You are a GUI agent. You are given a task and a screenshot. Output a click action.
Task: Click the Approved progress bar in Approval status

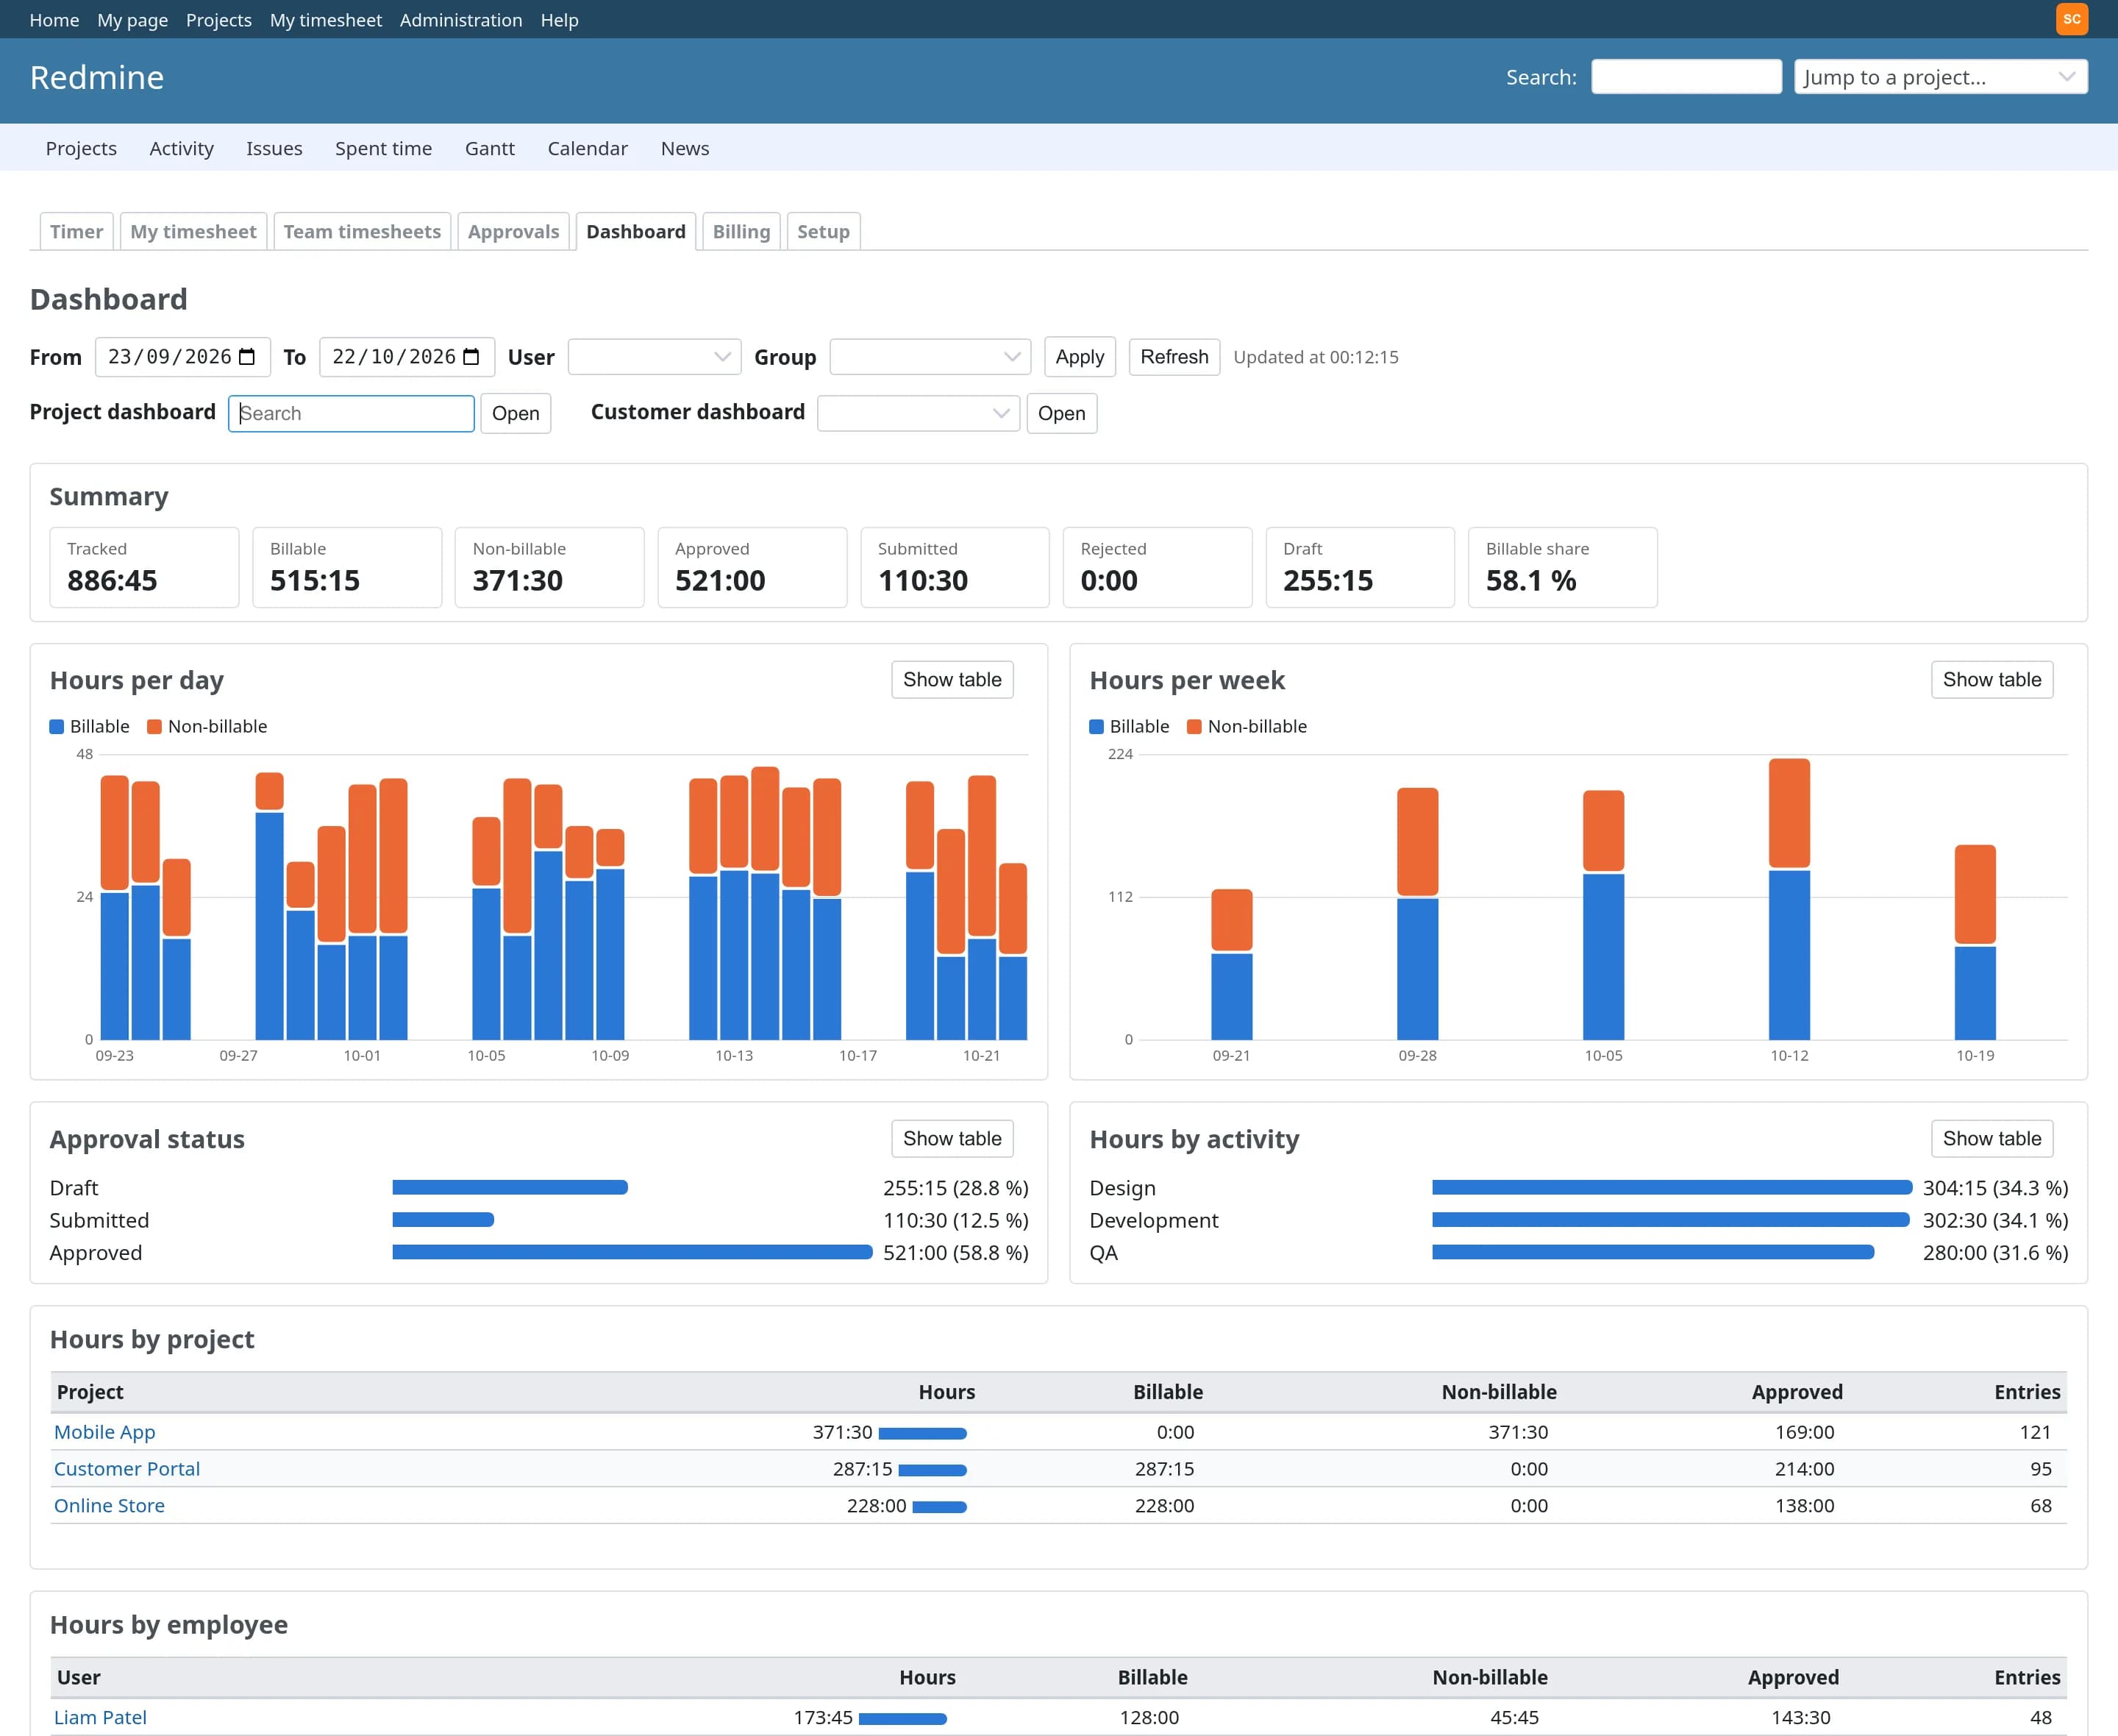(632, 1252)
